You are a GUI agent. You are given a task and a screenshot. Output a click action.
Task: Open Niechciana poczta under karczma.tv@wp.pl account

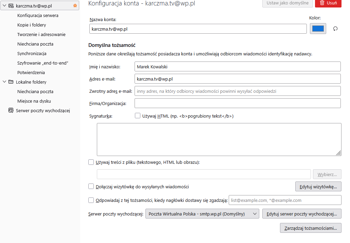click(x=35, y=44)
